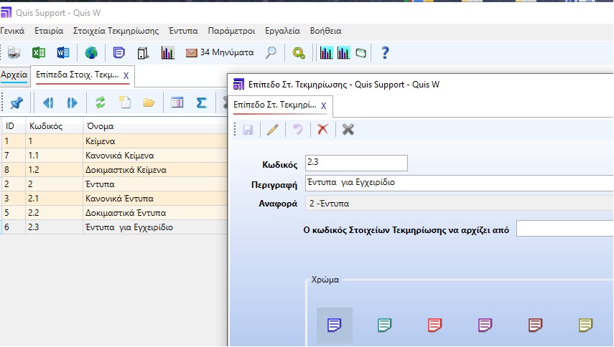Create a new record with blank page icon
This screenshot has height=347, width=614.
click(124, 103)
